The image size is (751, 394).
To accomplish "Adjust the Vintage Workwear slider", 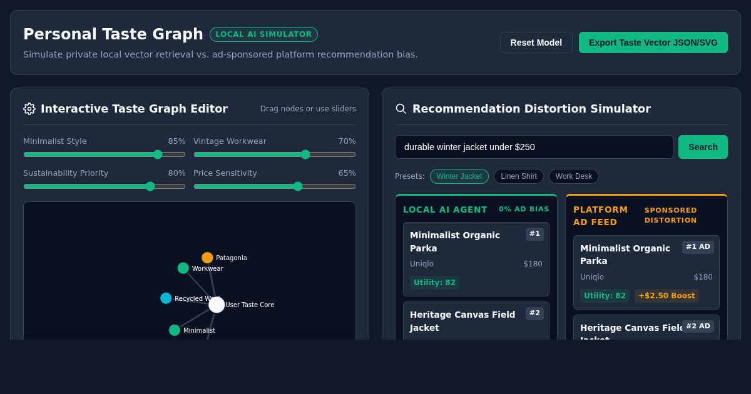I will tap(275, 154).
